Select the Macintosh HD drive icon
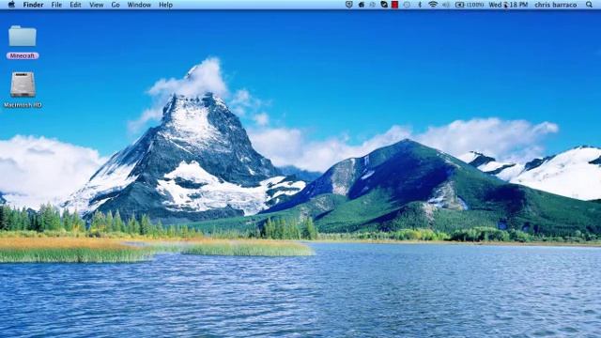Screen dimensions: 601x338 coord(23,84)
